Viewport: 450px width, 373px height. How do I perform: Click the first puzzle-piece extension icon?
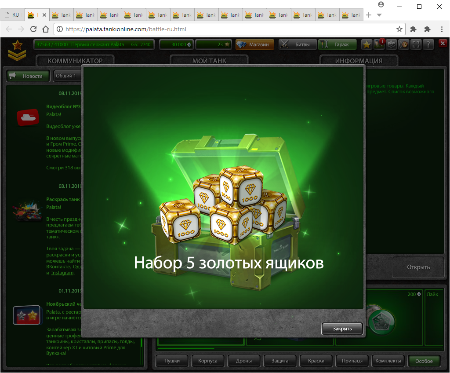coord(413,29)
